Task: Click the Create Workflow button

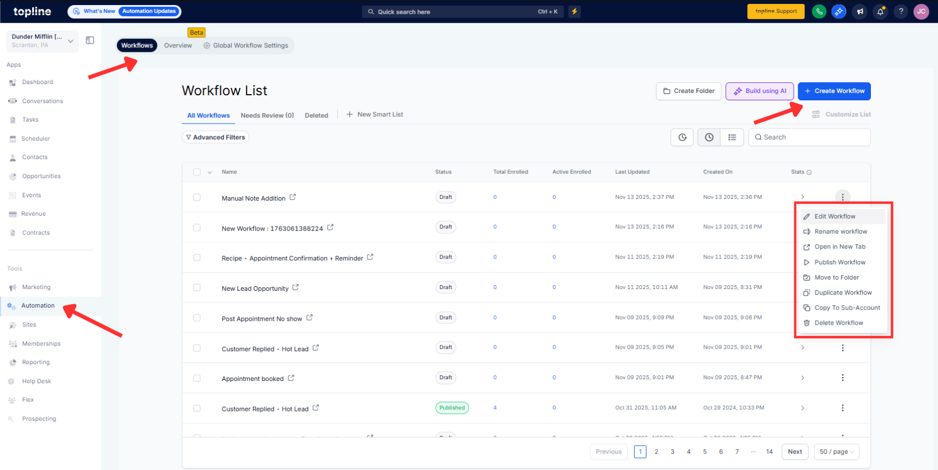Action: point(834,91)
